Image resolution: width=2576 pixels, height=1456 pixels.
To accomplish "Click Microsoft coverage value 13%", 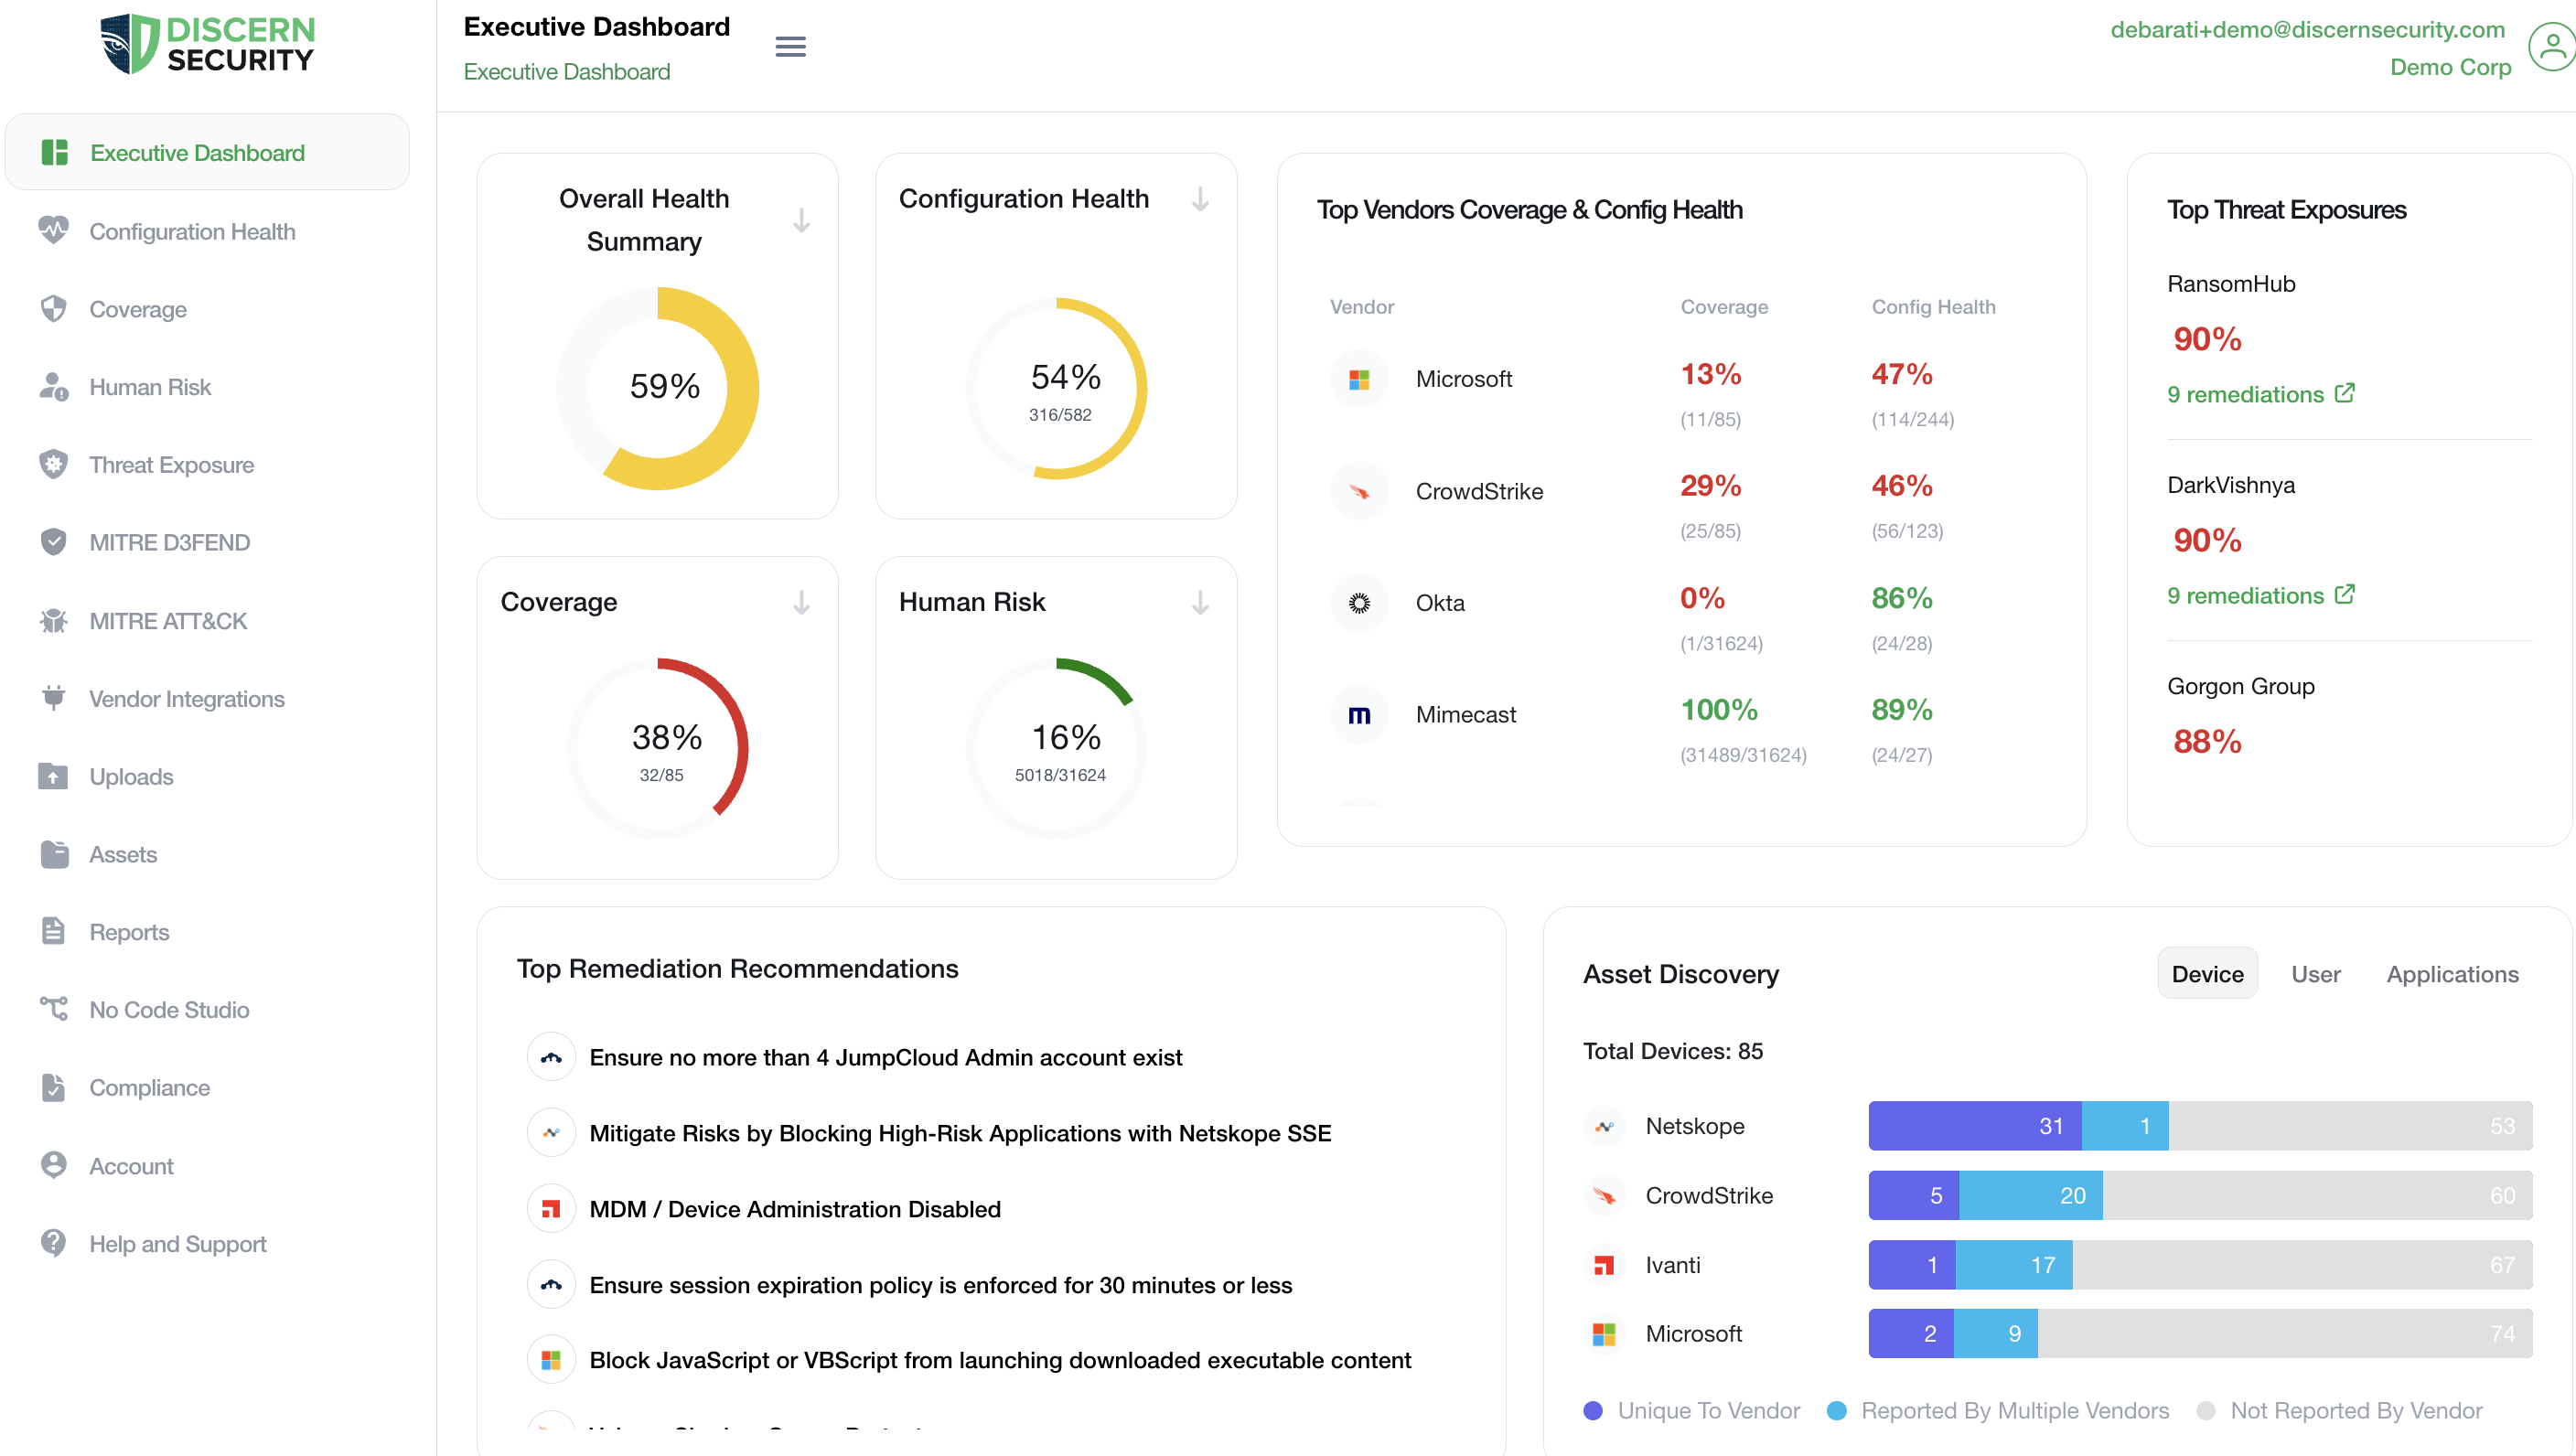I will (1711, 374).
